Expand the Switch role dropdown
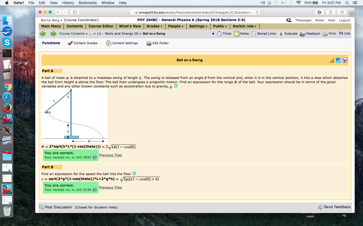 pos(245,26)
